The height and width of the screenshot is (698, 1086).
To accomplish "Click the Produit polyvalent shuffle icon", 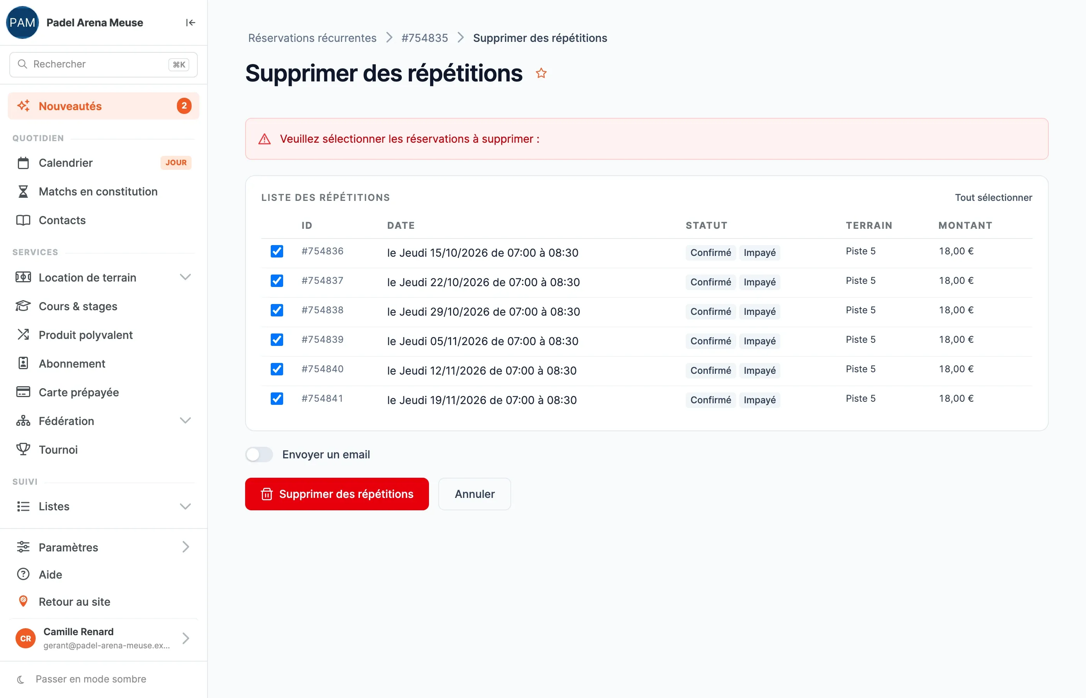I will click(x=23, y=335).
